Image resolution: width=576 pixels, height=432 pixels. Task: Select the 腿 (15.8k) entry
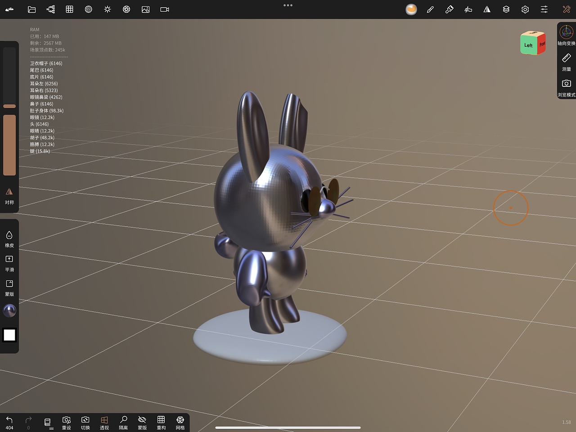coord(40,151)
